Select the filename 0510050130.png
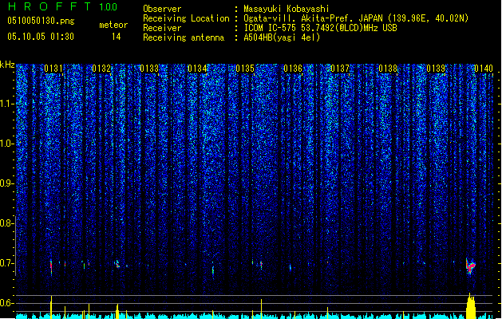502x319 pixels. click(x=41, y=21)
